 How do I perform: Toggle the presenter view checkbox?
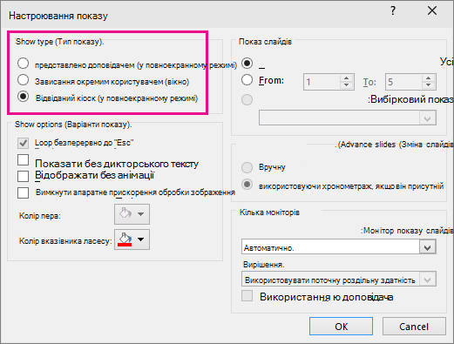(247, 296)
